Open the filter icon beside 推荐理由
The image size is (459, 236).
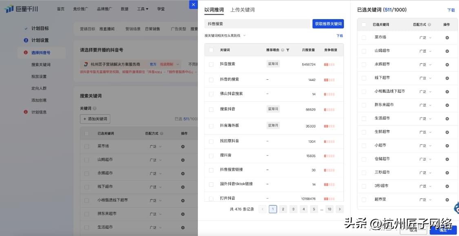point(288,50)
